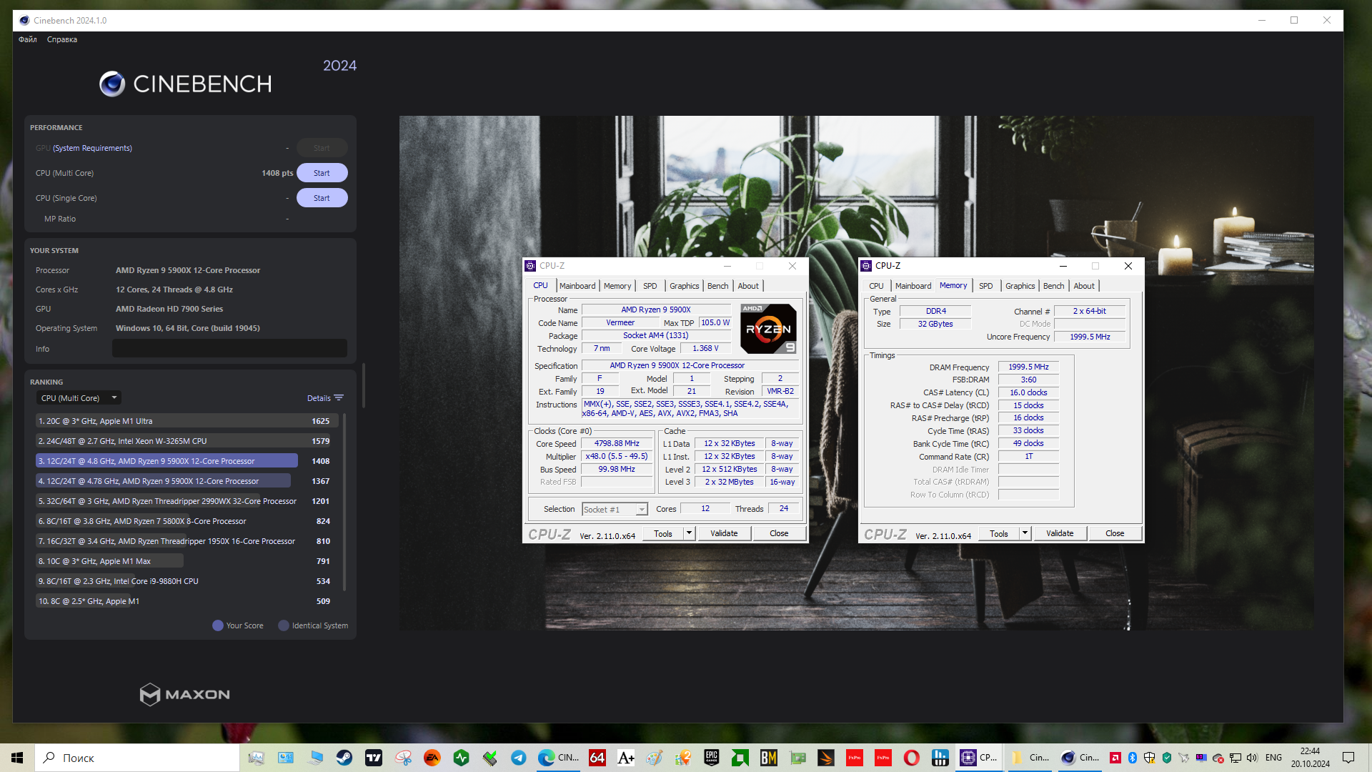
Task: Switch to Mainboard tab in left CPU-Z
Action: pos(577,286)
